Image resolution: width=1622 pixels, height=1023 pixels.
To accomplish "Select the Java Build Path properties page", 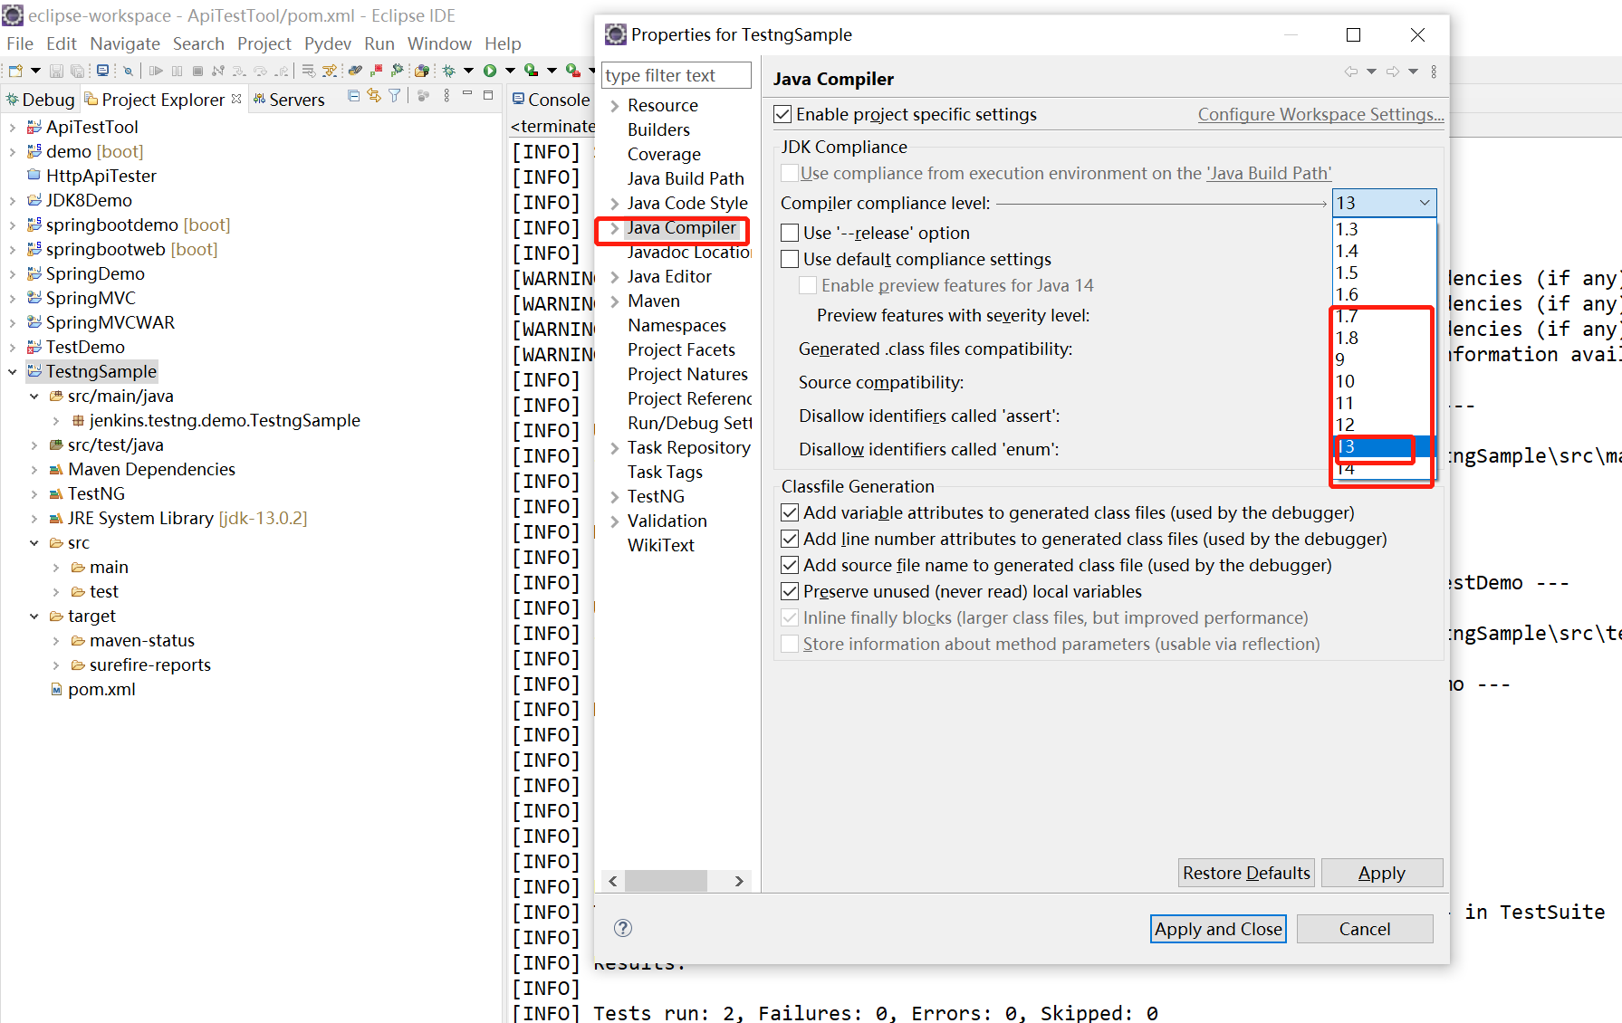I will pyautogui.click(x=686, y=179).
